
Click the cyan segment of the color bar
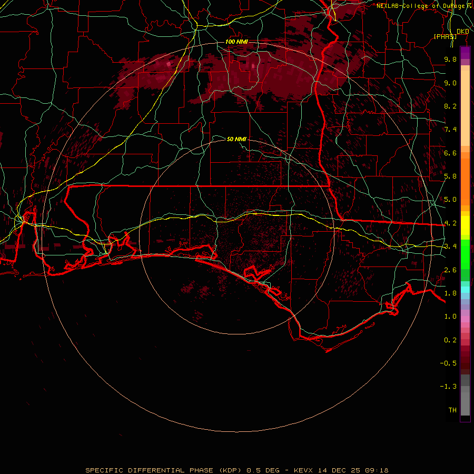[x=465, y=290]
